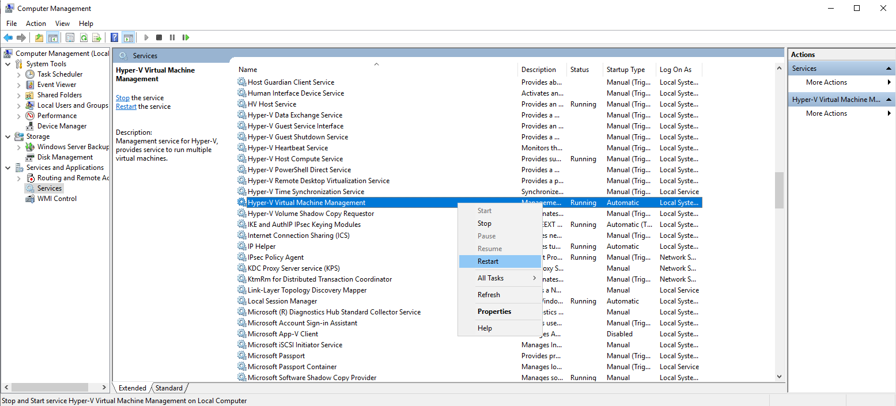Click the Refresh toolbar icon
The height and width of the screenshot is (406, 896).
(x=84, y=37)
